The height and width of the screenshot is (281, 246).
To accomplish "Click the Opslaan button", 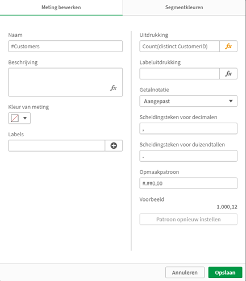I will click(225, 272).
